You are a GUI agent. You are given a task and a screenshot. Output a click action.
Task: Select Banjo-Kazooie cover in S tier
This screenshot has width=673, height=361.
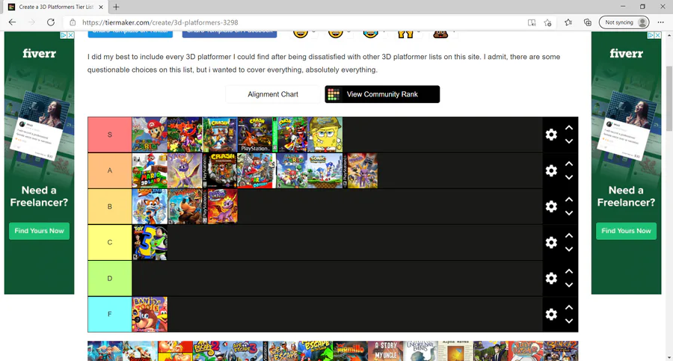coord(185,135)
